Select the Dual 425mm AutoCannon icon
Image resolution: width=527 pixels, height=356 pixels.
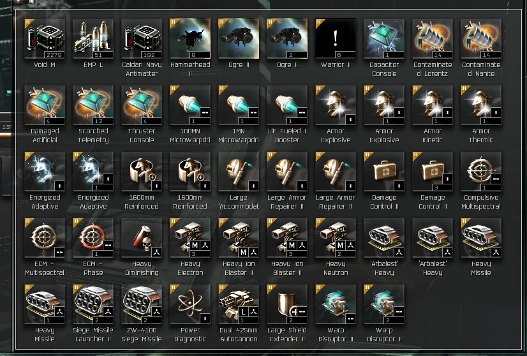point(238,304)
